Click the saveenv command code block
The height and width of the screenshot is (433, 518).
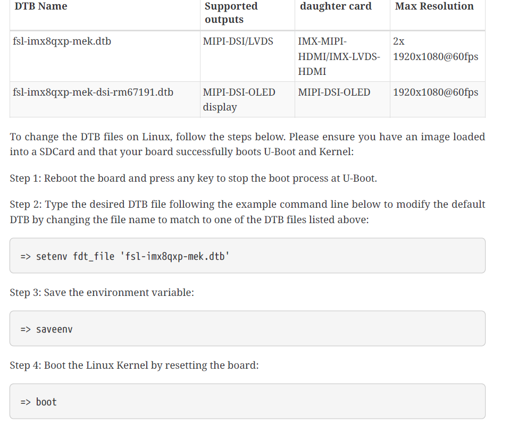(x=247, y=329)
